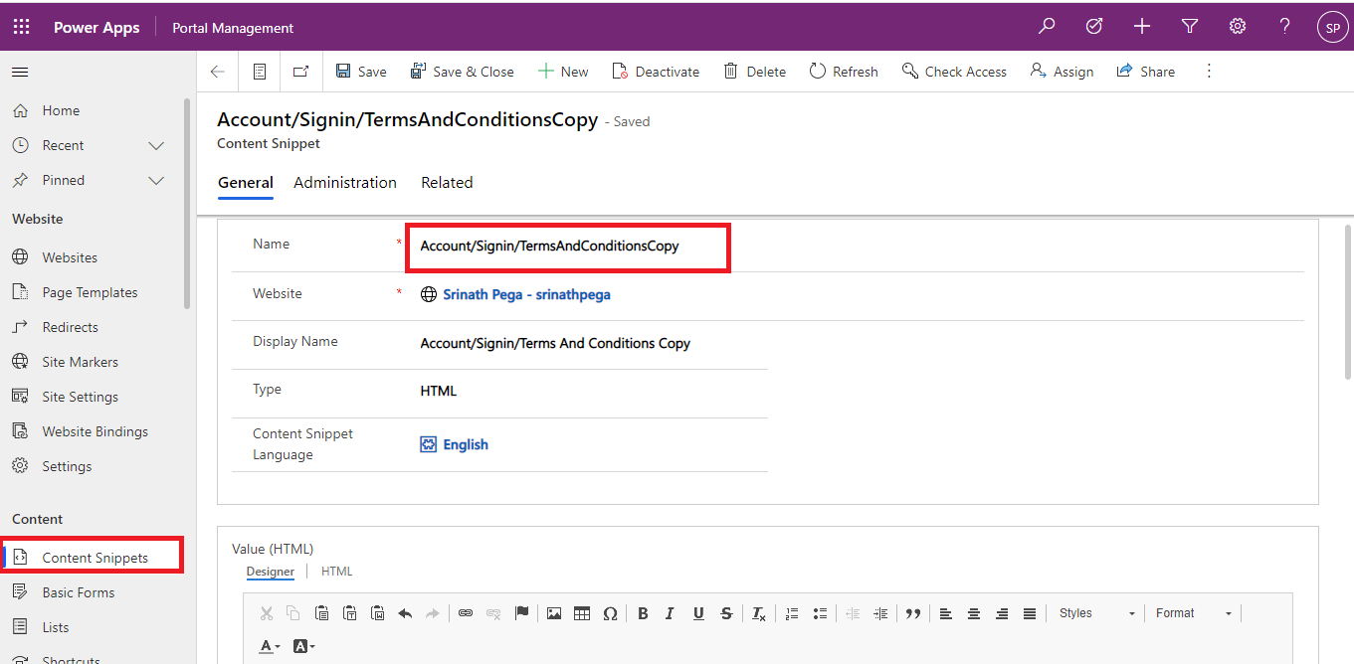Switch to the HTML editor view tab
Viewport: 1354px width, 664px height.
[x=336, y=572]
